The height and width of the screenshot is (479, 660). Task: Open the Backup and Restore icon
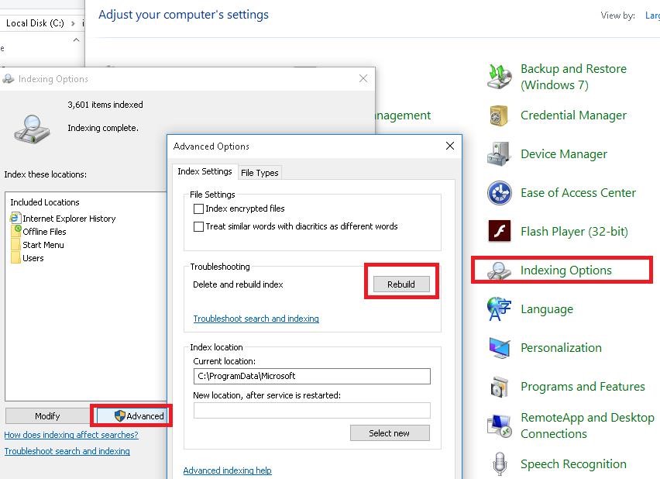[x=500, y=76]
